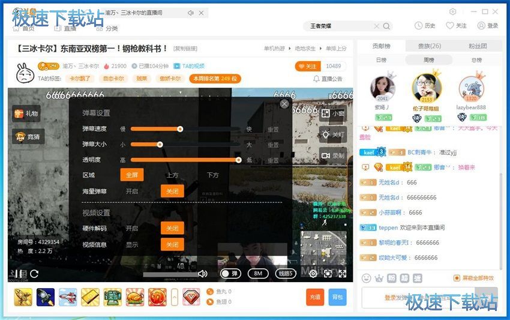Viewport: 510px width, 320px height.
Task: Click the crown noble icon in chat
Action: 379,279
